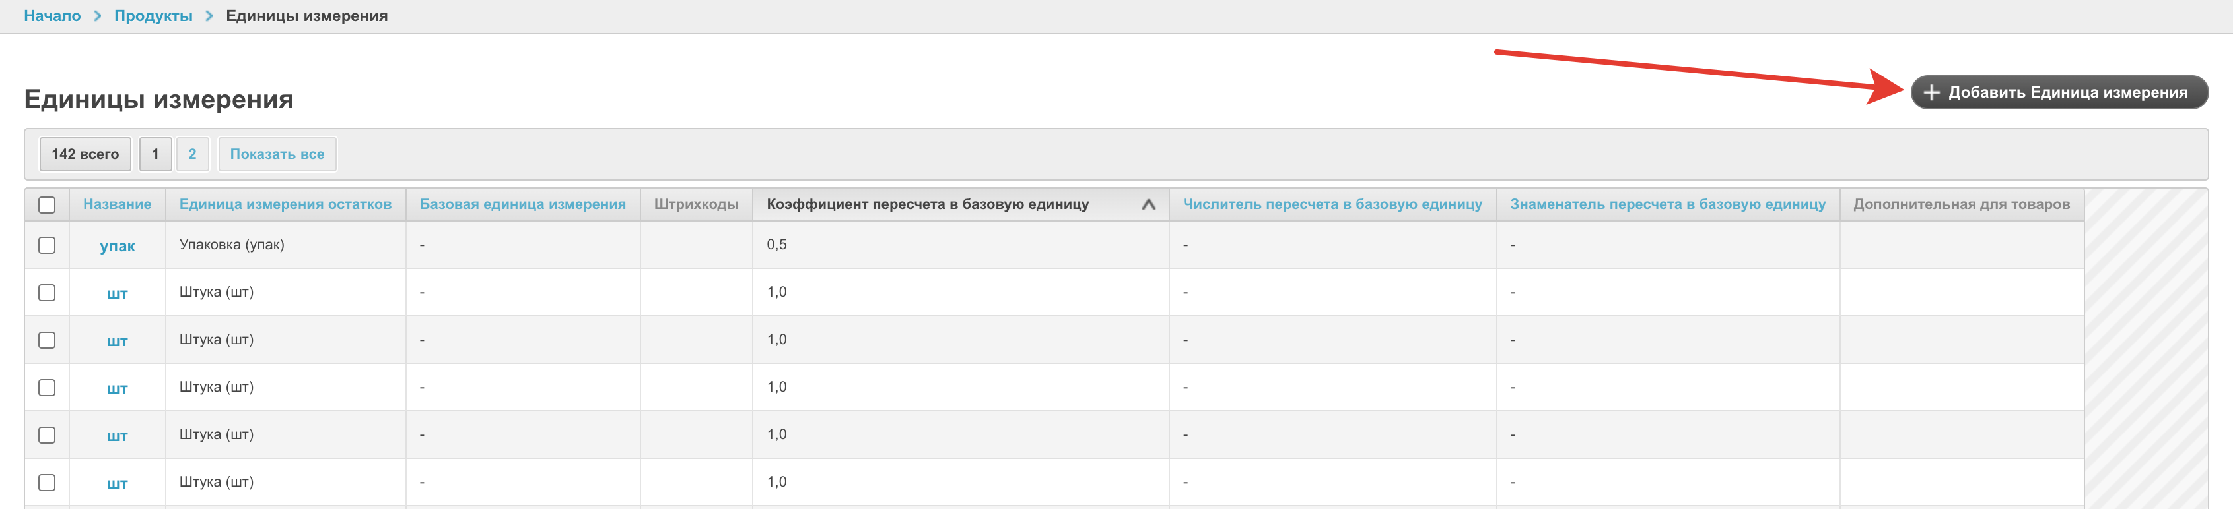
Task: Sort by Базовая единица измерения column
Action: [522, 204]
